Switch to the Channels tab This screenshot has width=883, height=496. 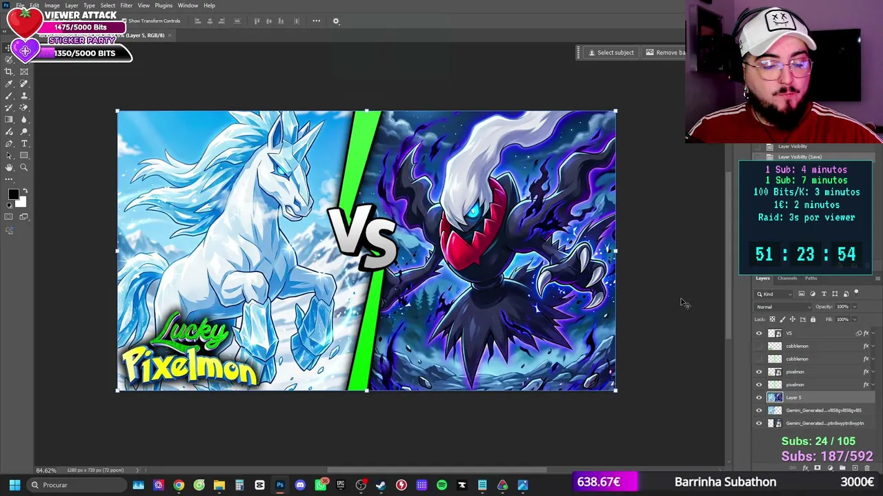coord(787,278)
